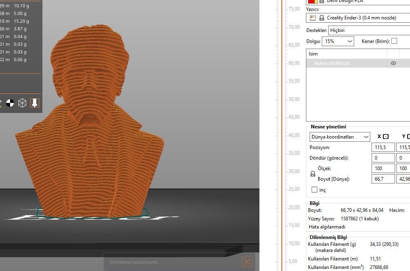Viewport: 410px width, 271px height.
Task: Click the Pozisyon Y field showing 115,5
Action: click(x=403, y=147)
